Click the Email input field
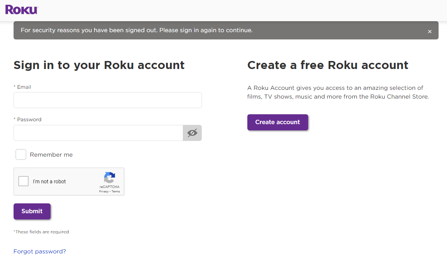 coord(107,100)
